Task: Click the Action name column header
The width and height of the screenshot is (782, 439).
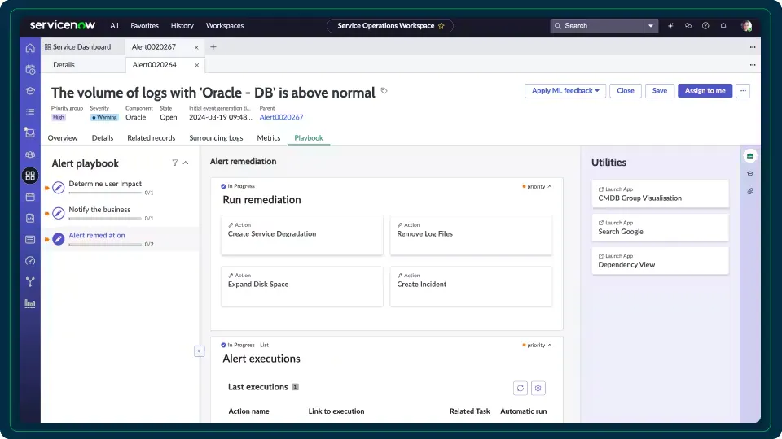Action: pos(249,411)
